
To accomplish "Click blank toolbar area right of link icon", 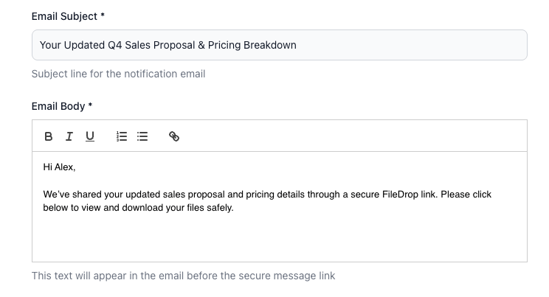I will [x=354, y=136].
